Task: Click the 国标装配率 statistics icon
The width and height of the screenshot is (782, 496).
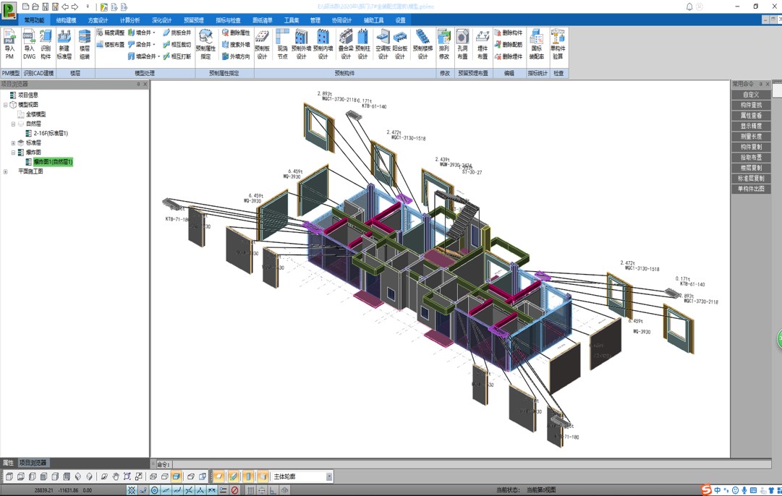Action: click(x=536, y=45)
